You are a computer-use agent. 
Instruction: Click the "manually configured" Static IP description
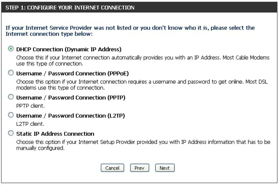(x=143, y=145)
